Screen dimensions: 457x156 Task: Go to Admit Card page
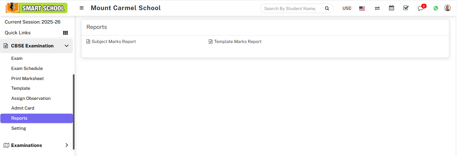pyautogui.click(x=23, y=108)
